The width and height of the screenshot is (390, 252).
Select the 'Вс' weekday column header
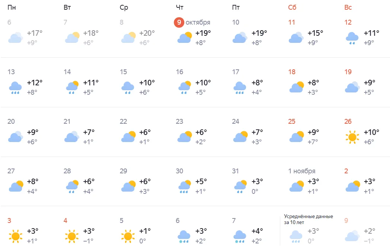click(x=348, y=7)
